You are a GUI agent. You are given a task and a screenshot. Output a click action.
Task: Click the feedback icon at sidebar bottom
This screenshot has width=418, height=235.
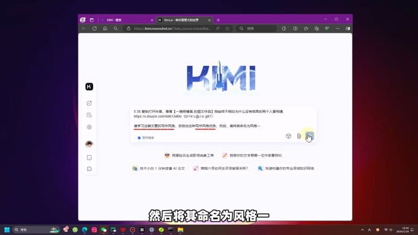point(89,169)
